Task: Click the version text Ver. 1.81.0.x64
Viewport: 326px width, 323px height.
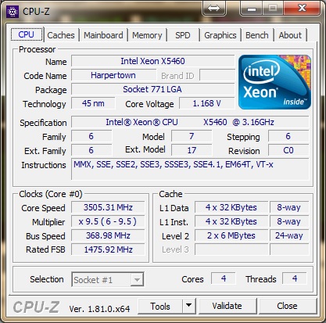Action: pos(99,309)
